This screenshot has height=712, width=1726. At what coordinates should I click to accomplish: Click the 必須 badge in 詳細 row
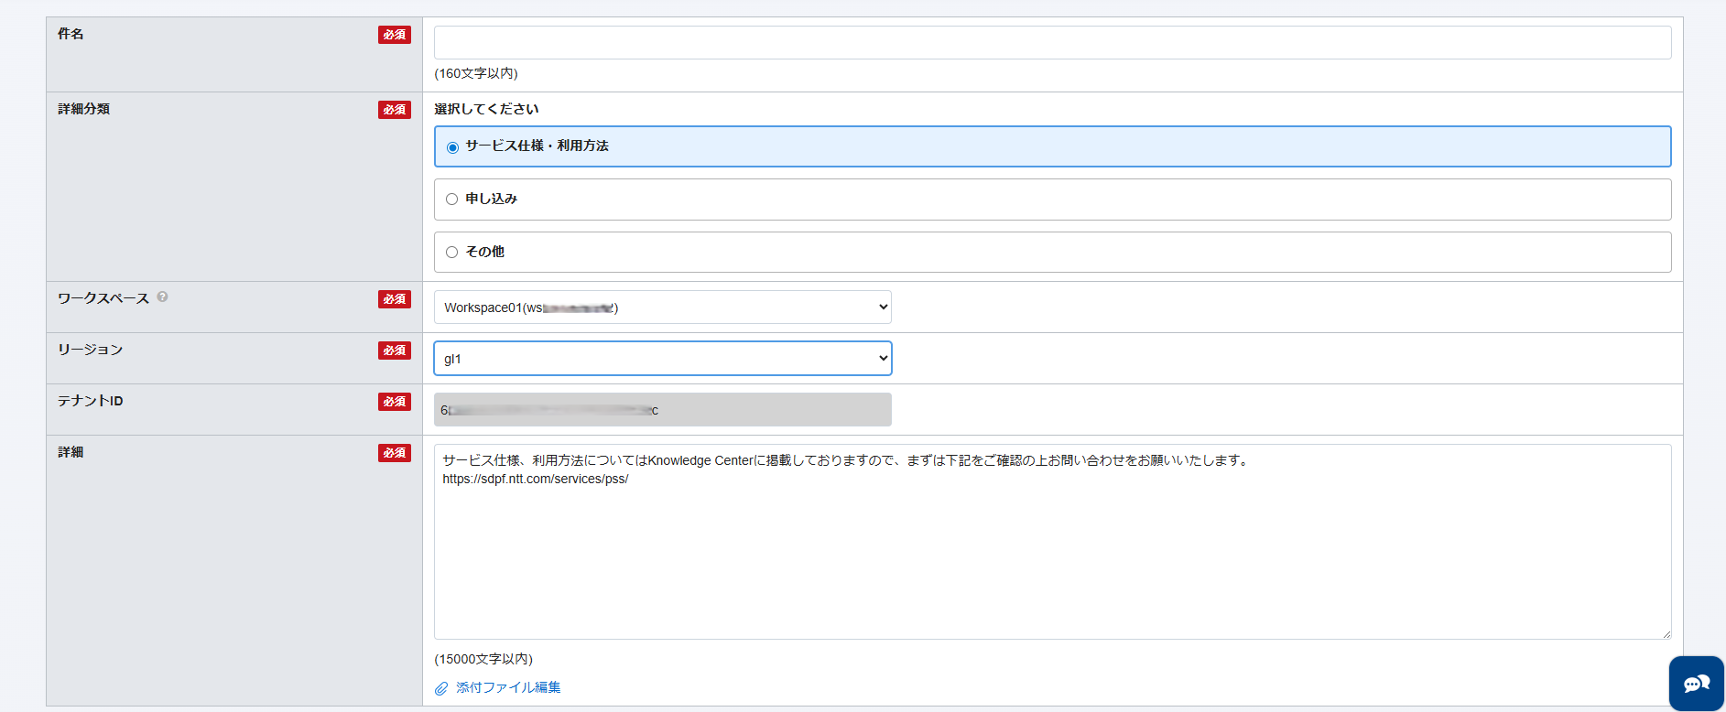pos(395,453)
